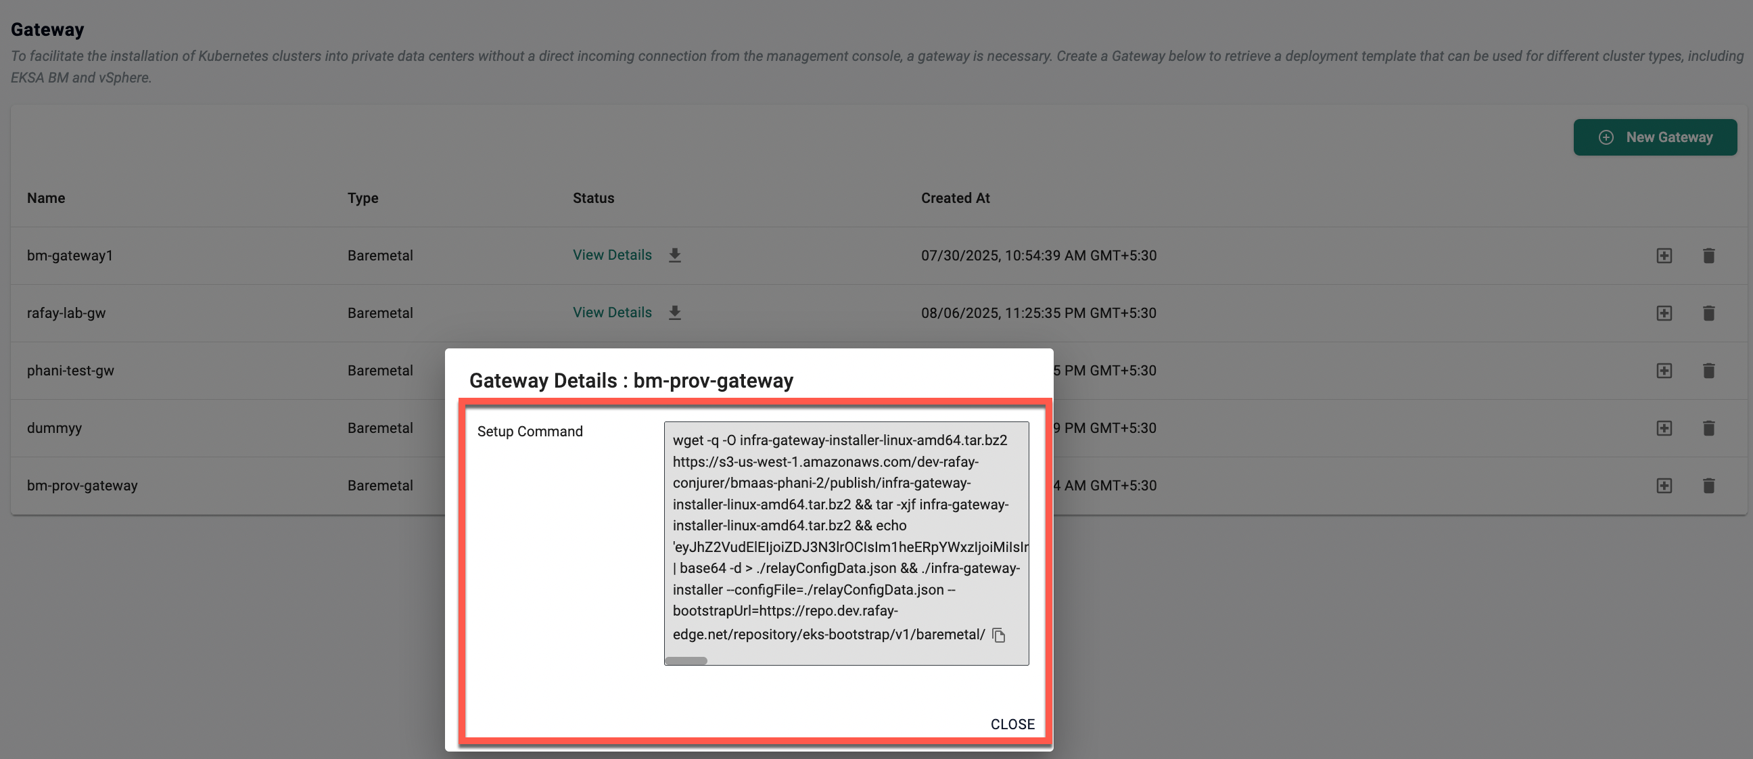The height and width of the screenshot is (759, 1753).
Task: Delete the dummyy gateway
Action: click(x=1710, y=428)
